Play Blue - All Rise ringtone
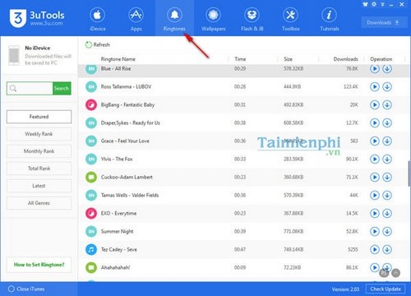Screen dimensions: 411x296 pos(375,69)
